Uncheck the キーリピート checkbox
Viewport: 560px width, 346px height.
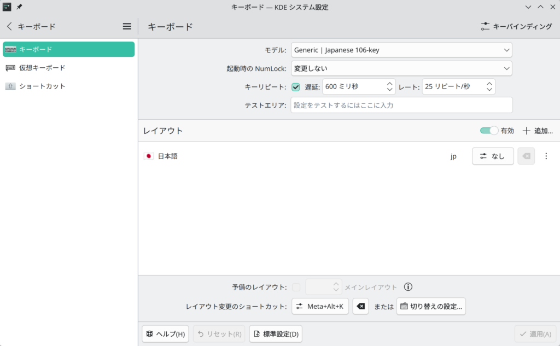click(296, 87)
